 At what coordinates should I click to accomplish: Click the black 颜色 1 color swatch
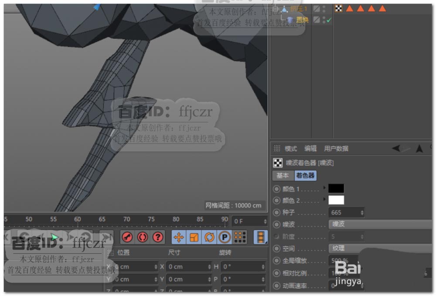pyautogui.click(x=336, y=188)
